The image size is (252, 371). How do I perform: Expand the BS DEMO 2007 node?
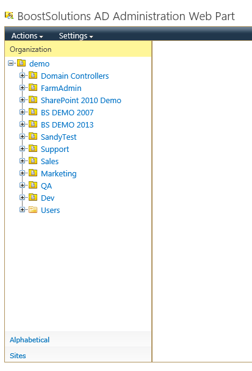(x=22, y=112)
